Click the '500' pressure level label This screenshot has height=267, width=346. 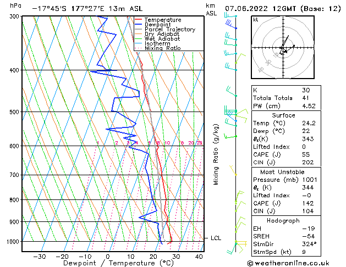pos(15,112)
